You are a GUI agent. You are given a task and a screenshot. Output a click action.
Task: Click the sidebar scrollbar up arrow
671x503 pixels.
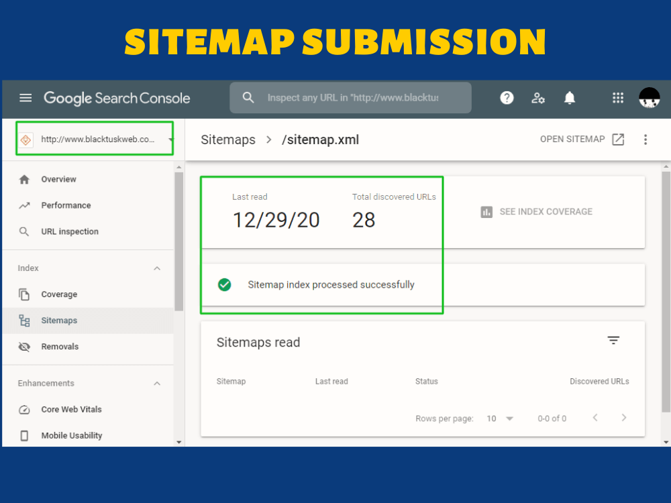179,167
